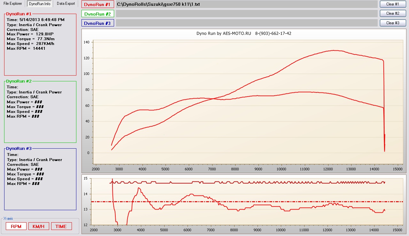Switch to the File Explorer tab
Viewport: 409px width, 236px height.
pyautogui.click(x=13, y=4)
